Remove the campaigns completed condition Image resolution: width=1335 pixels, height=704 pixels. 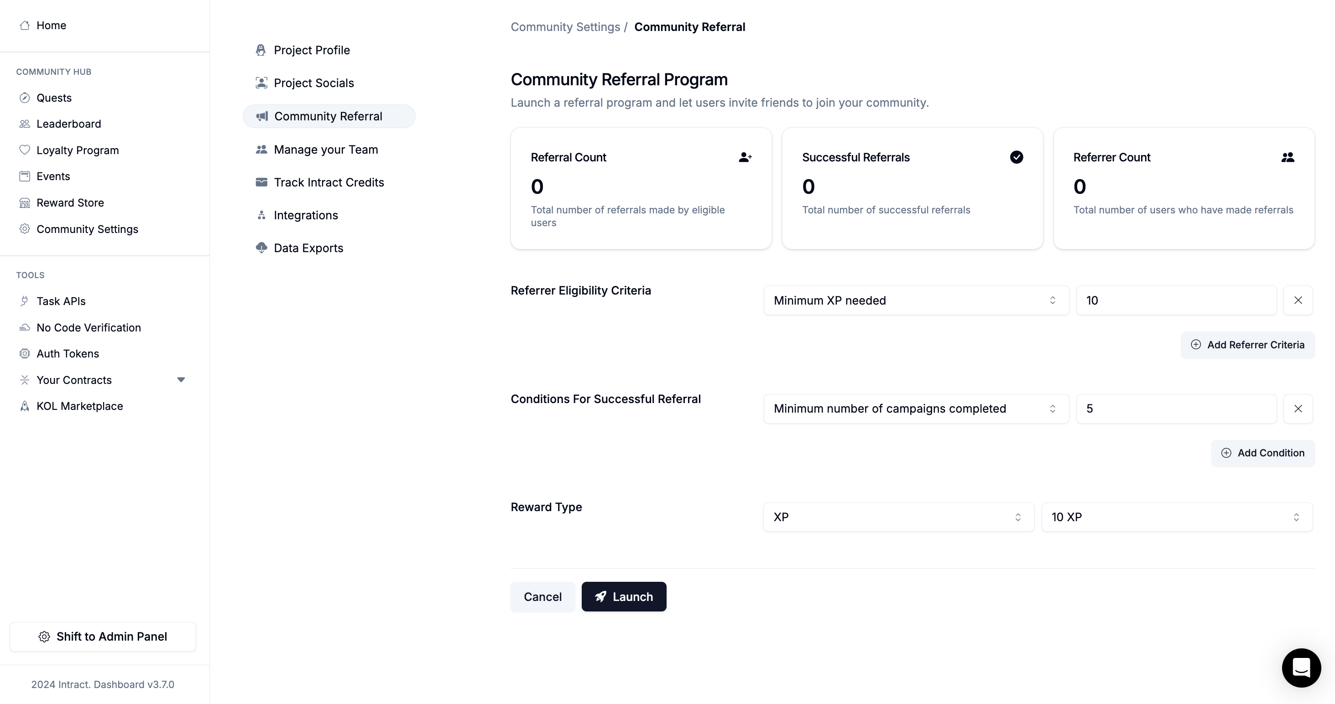tap(1298, 409)
